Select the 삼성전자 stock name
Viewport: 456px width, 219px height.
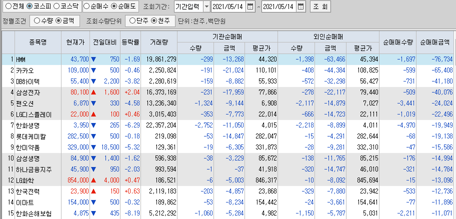[28, 92]
